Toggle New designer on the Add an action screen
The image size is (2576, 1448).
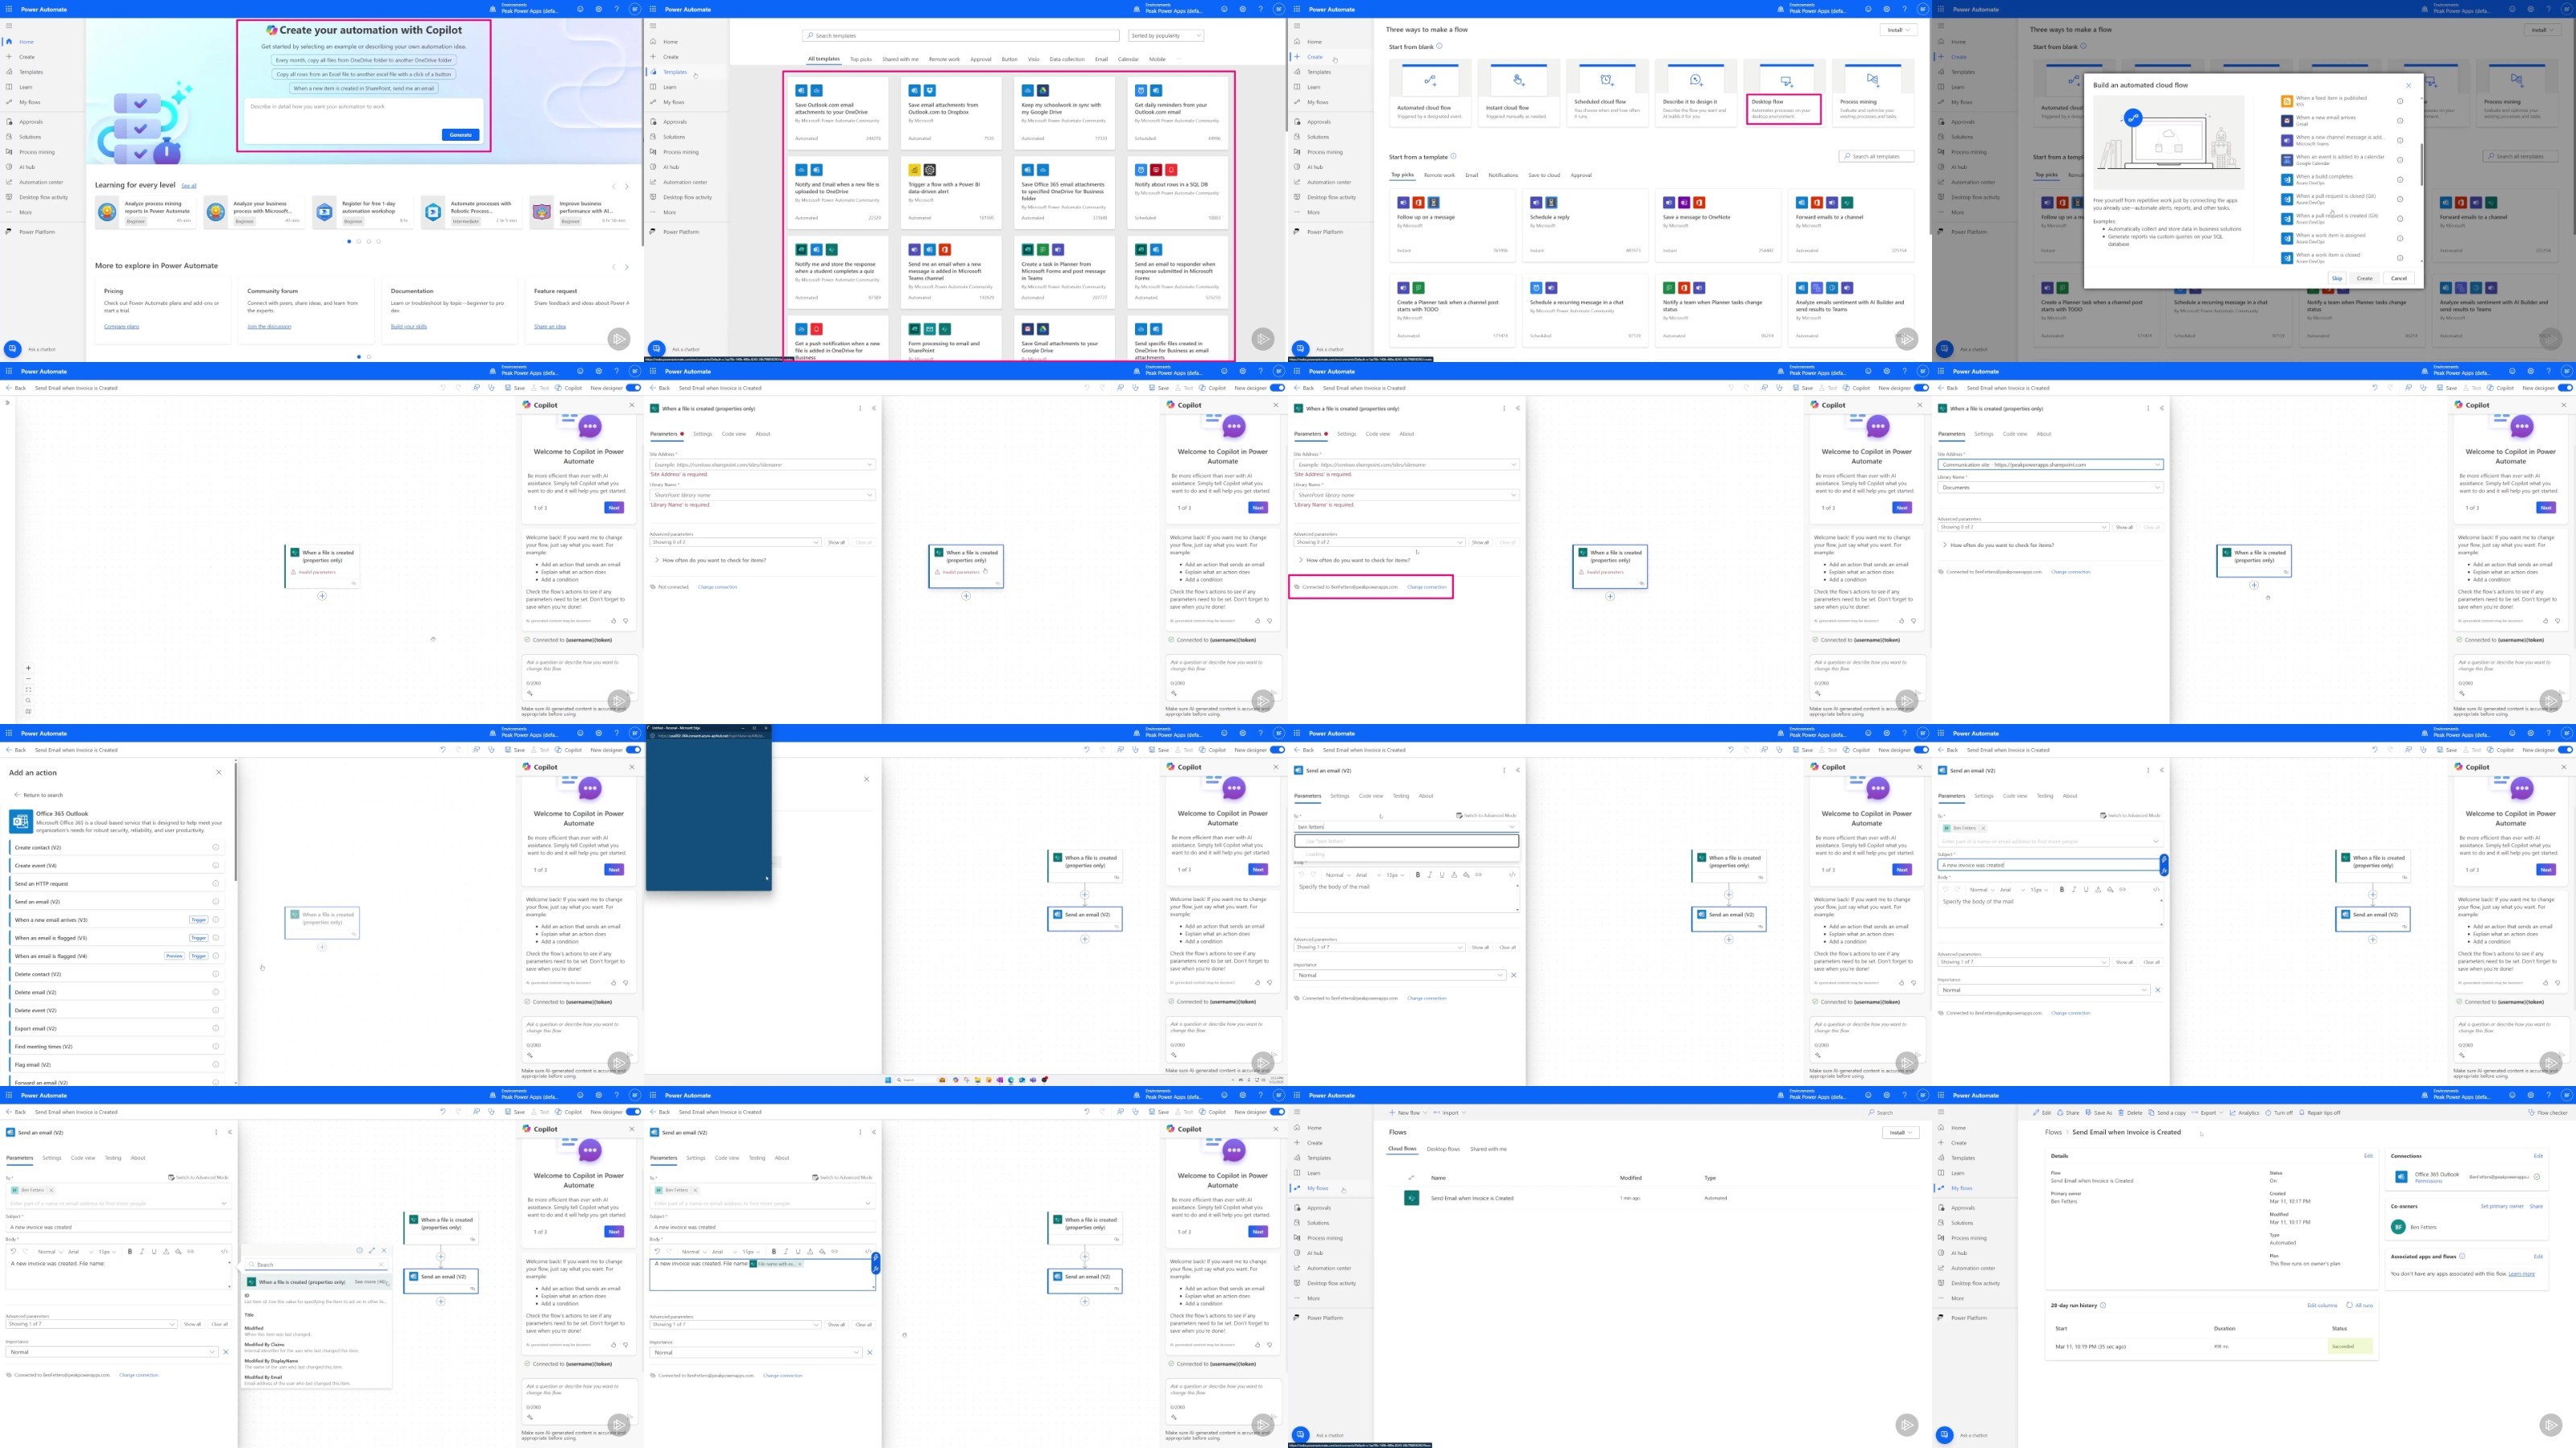coord(633,750)
